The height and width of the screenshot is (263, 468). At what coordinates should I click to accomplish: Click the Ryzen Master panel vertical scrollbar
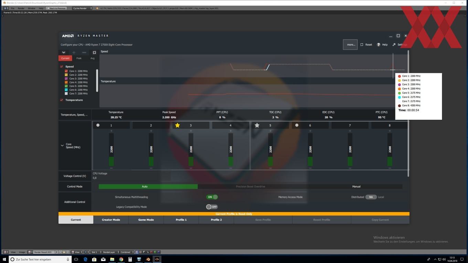pyautogui.click(x=408, y=113)
